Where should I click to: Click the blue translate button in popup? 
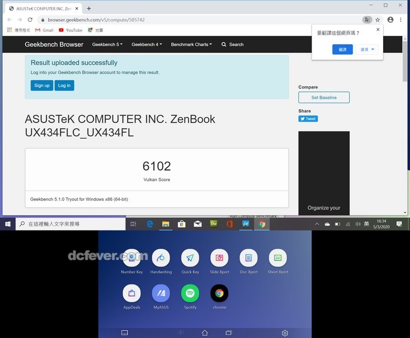343,49
